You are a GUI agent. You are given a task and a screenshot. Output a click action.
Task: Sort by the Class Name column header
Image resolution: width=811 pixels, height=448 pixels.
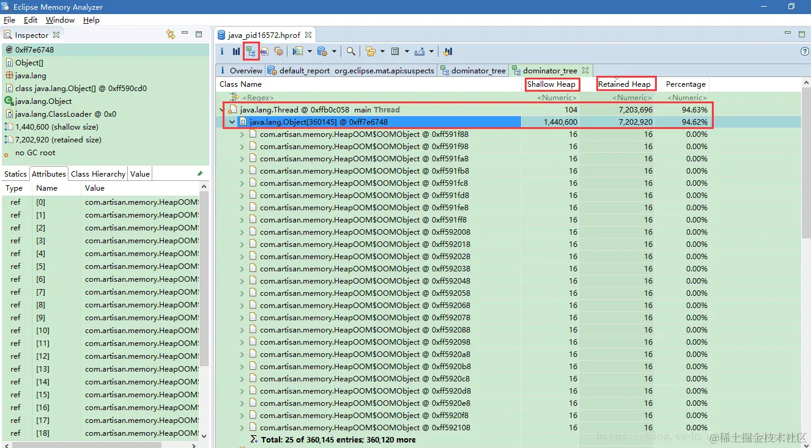[369, 84]
